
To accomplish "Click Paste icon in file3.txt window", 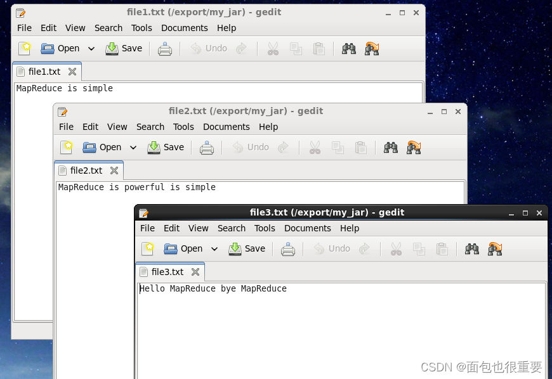I will pos(442,249).
